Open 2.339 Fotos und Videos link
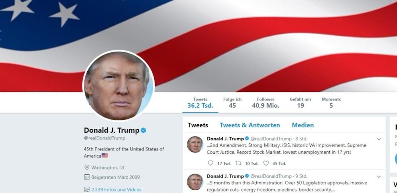Image resolution: width=397 pixels, height=193 pixels. (116, 189)
